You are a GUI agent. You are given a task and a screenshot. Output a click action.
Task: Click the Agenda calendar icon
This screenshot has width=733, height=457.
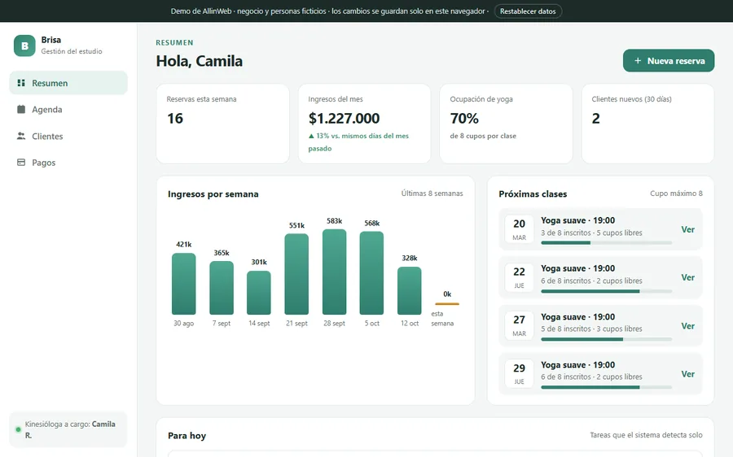tap(21, 109)
